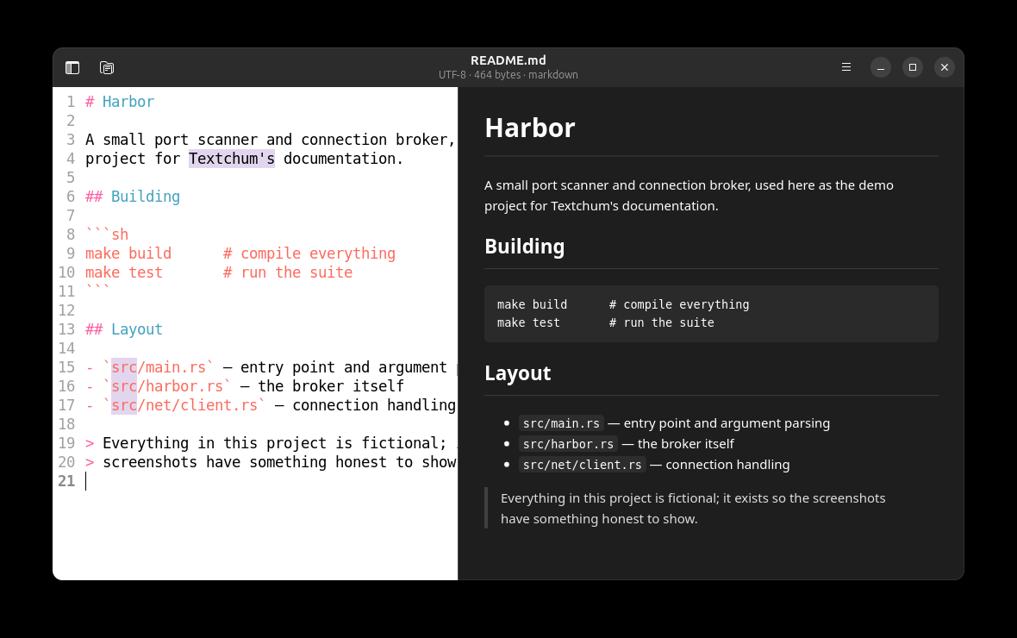This screenshot has height=638, width=1017.
Task: Click the Building heading in the preview
Action: [525, 247]
